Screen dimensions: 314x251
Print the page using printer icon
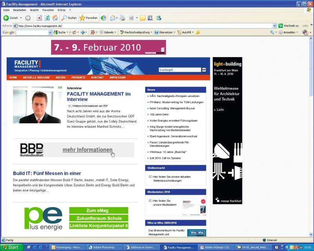122,18
